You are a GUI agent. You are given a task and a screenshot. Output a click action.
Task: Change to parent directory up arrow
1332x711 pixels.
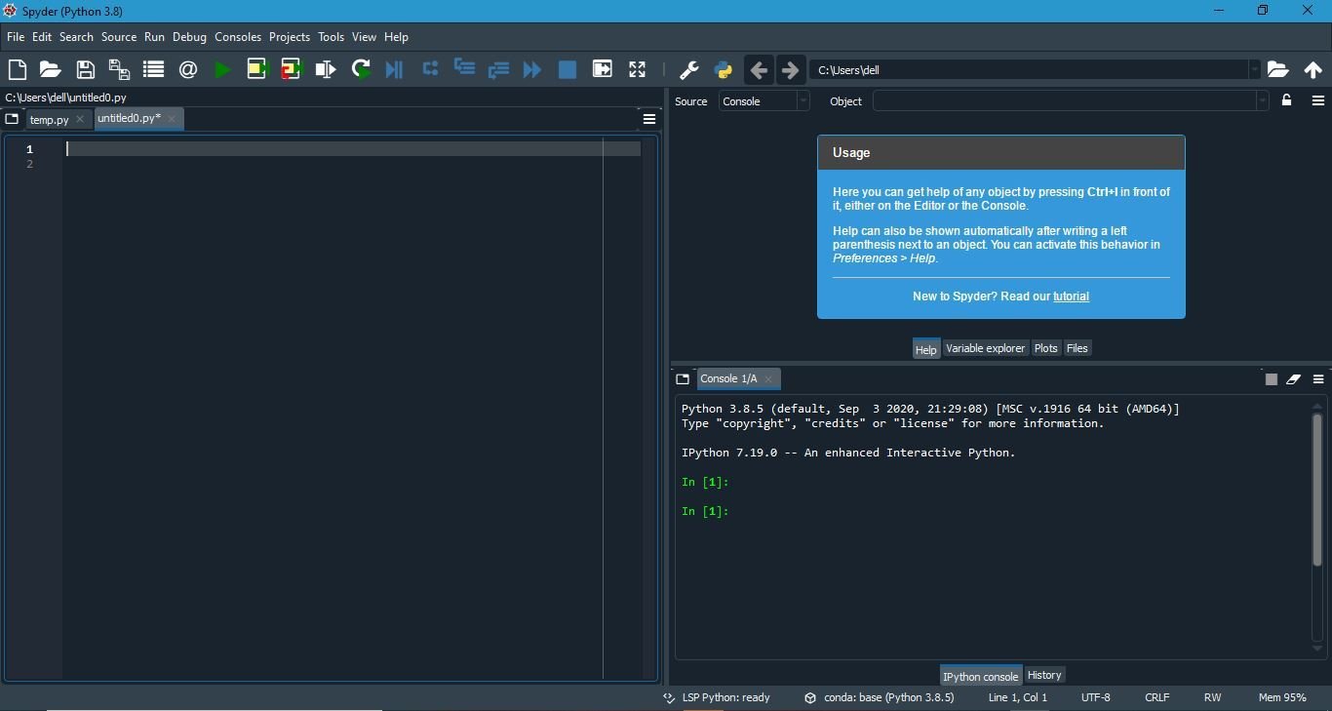pyautogui.click(x=1313, y=70)
